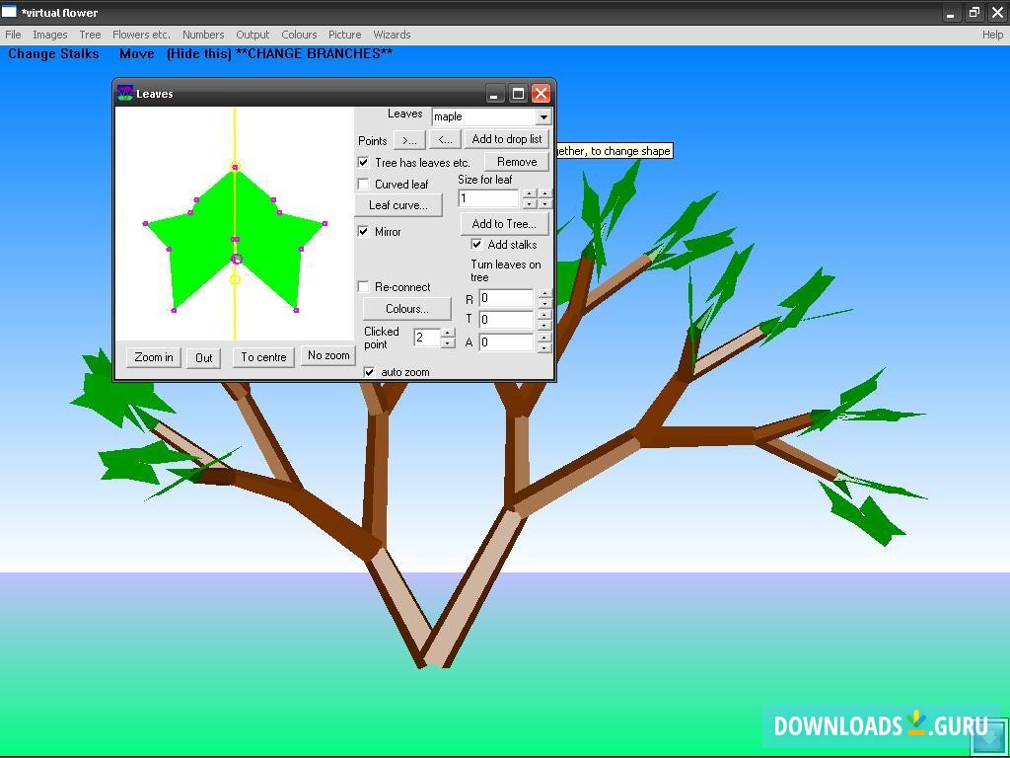Click the Leaves dialog title bar icon
The image size is (1010, 758).
coord(125,94)
